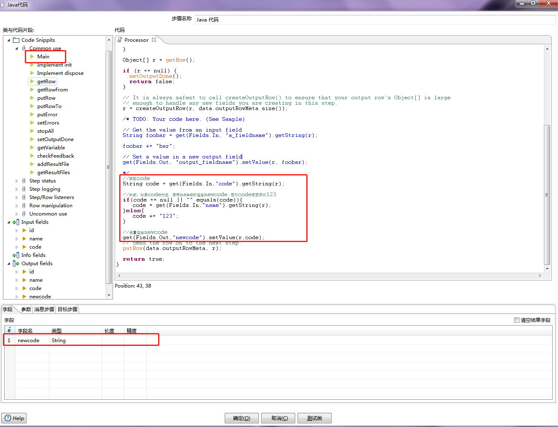
Task: Click the arrow icon beside checkFeedback
Action: (32, 156)
